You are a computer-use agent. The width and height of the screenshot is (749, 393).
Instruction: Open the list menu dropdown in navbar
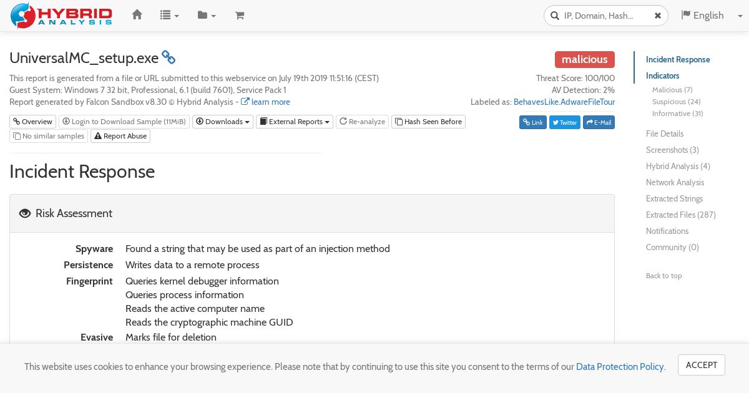coord(169,16)
